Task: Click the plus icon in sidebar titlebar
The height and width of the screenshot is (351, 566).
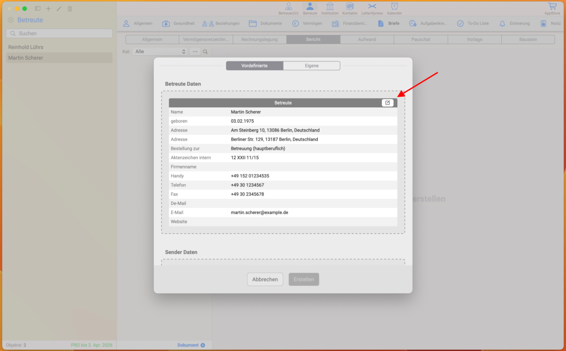Action: pyautogui.click(x=48, y=9)
